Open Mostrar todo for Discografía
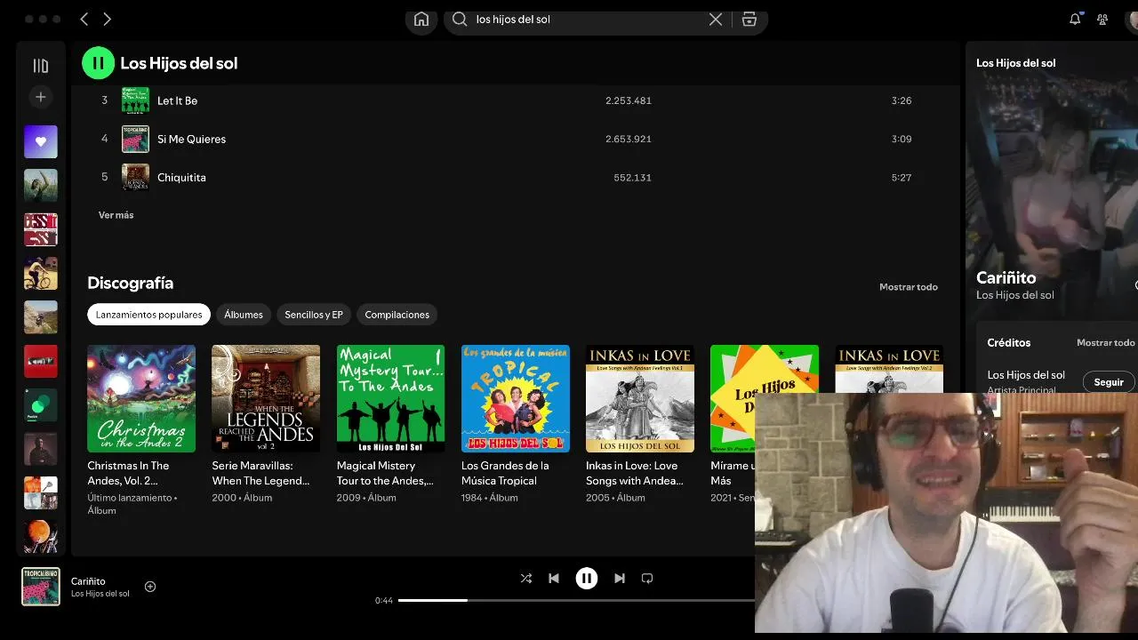The height and width of the screenshot is (640, 1138). 909,287
